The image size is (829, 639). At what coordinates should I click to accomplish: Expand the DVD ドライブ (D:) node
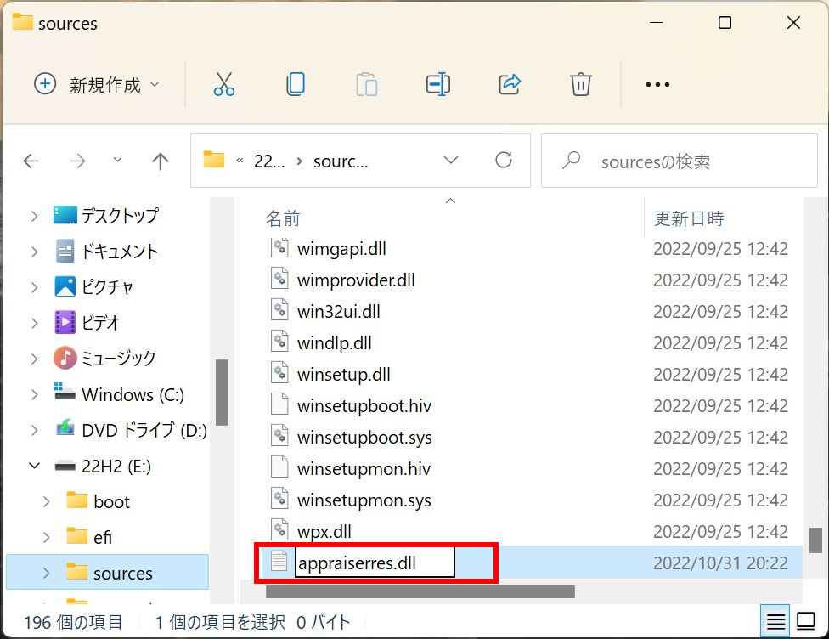click(34, 431)
